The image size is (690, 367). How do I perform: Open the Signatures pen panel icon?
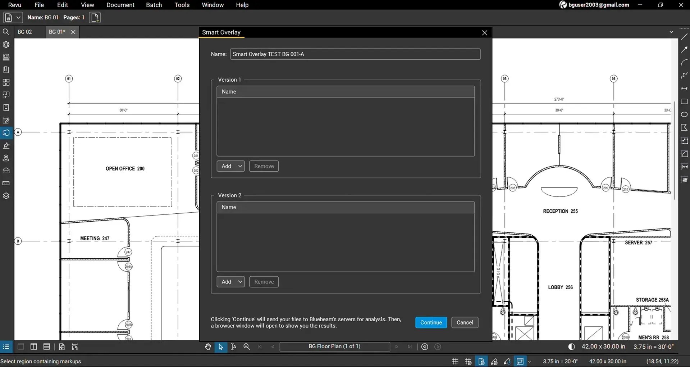pyautogui.click(x=6, y=145)
